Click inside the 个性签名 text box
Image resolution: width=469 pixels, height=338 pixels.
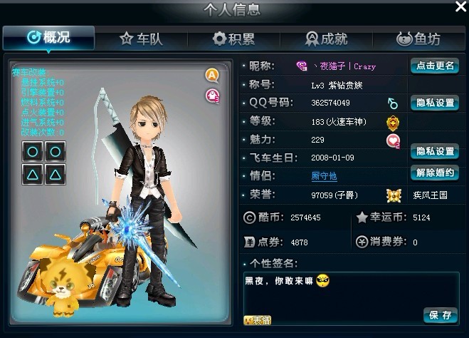[352, 298]
